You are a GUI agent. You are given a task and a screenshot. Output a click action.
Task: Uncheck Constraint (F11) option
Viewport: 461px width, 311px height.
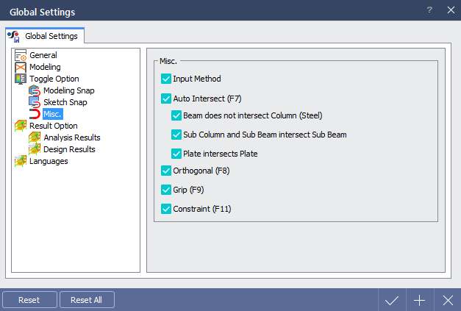[x=166, y=209]
